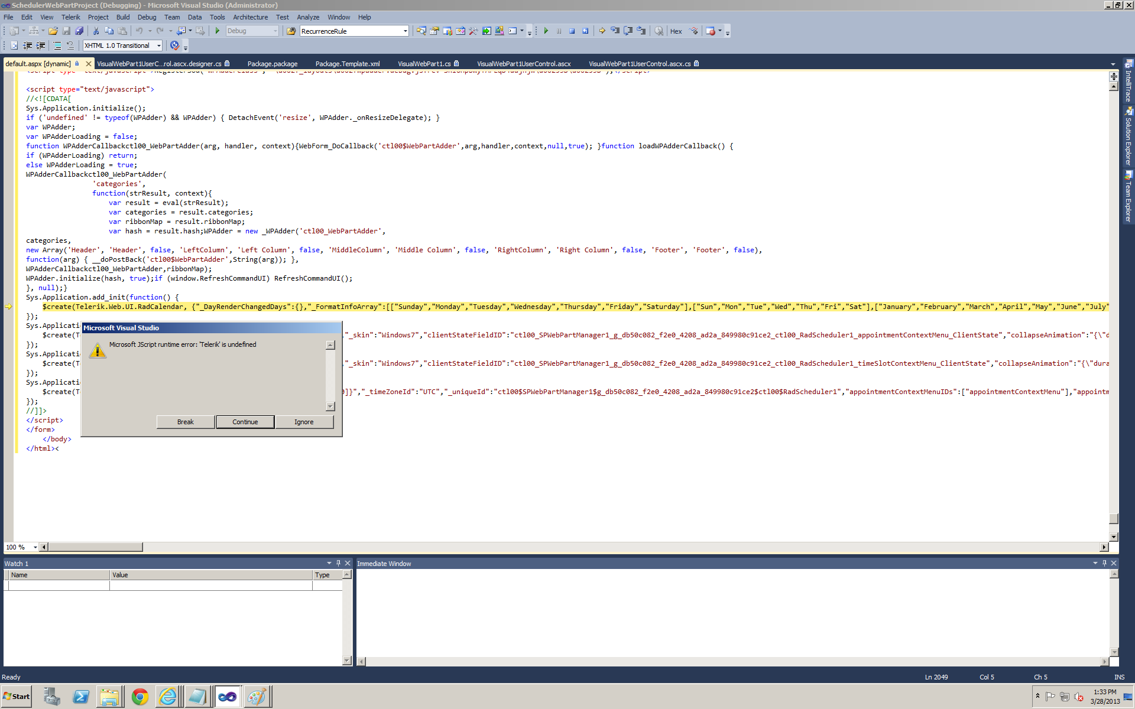
Task: Open Internet Explorer from the taskbar
Action: (168, 697)
